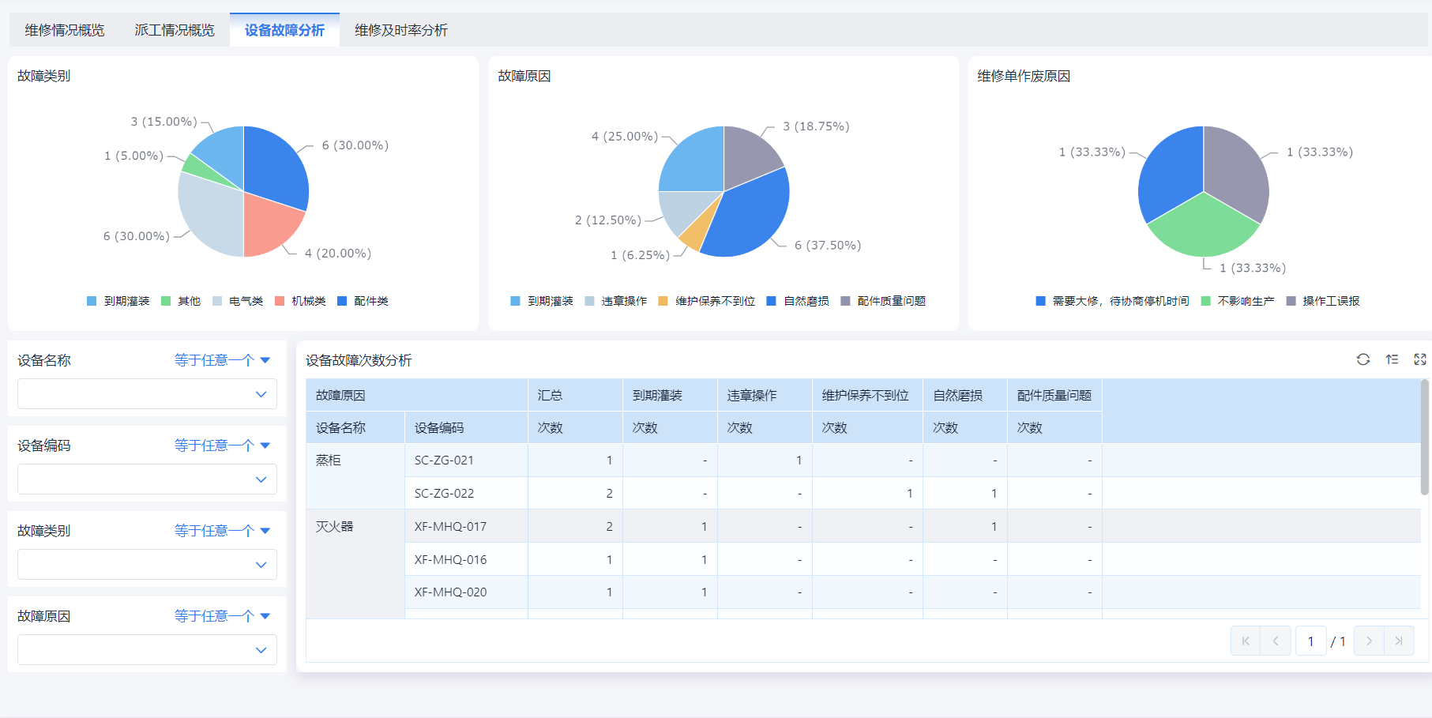Click the 自然磨损 table column header

pos(965,395)
